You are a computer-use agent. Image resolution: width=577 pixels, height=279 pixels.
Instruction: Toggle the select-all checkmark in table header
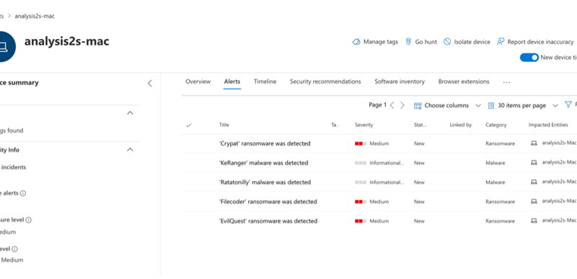pyautogui.click(x=189, y=125)
